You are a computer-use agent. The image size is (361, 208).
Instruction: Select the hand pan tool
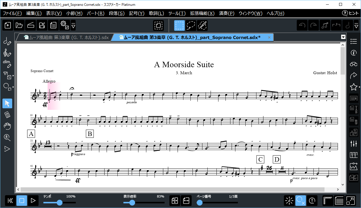(7, 126)
